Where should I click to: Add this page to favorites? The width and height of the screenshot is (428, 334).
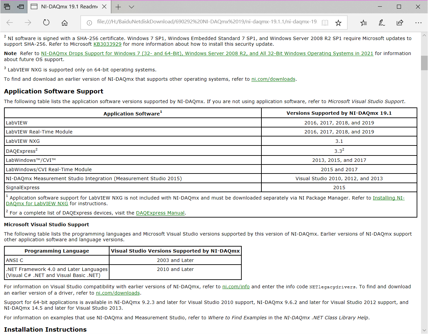point(338,23)
